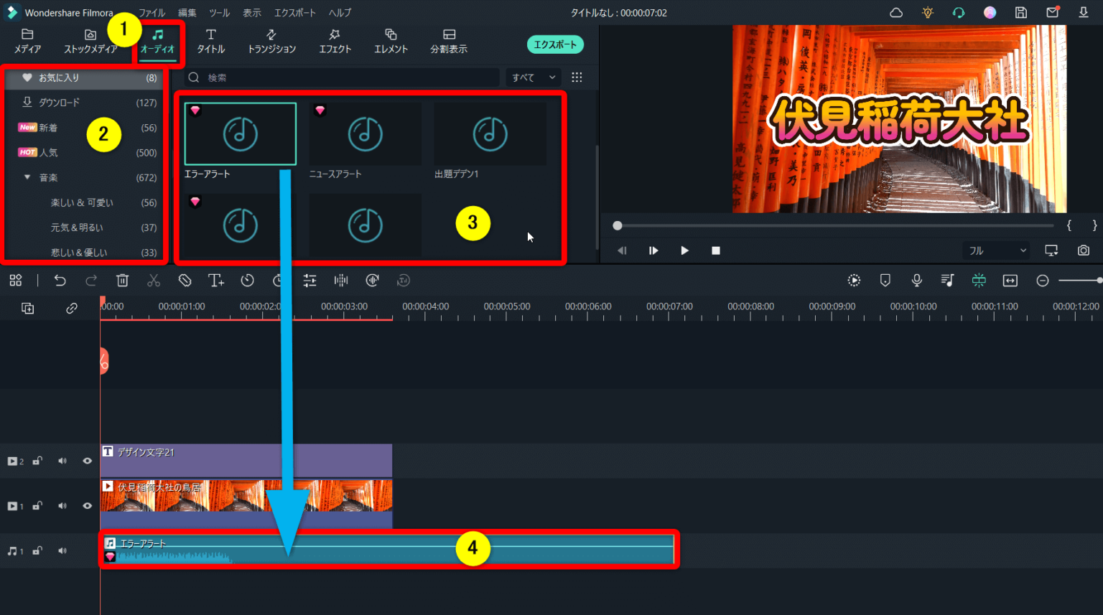
Task: Open the voiceover recording microphone
Action: [x=916, y=280]
